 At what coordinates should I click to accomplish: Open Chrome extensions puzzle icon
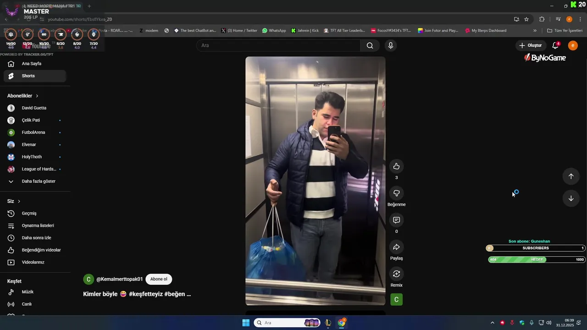click(542, 19)
